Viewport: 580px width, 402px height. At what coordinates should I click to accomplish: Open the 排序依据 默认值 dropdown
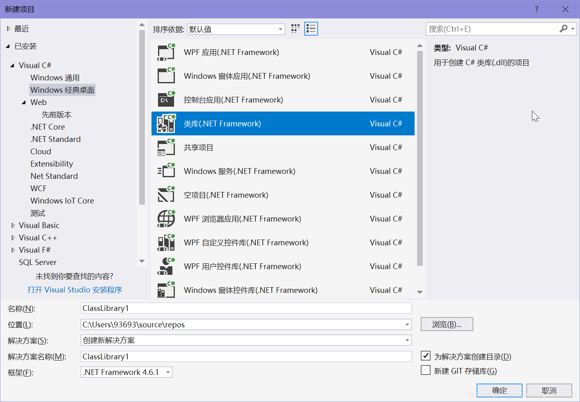click(236, 29)
